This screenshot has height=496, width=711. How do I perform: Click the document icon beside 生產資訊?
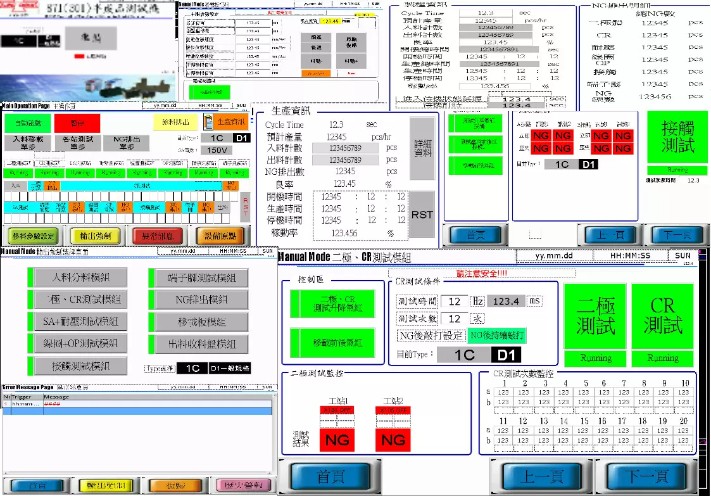point(208,122)
